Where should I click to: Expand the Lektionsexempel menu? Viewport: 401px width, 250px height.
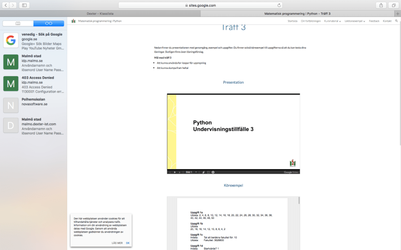click(355, 21)
